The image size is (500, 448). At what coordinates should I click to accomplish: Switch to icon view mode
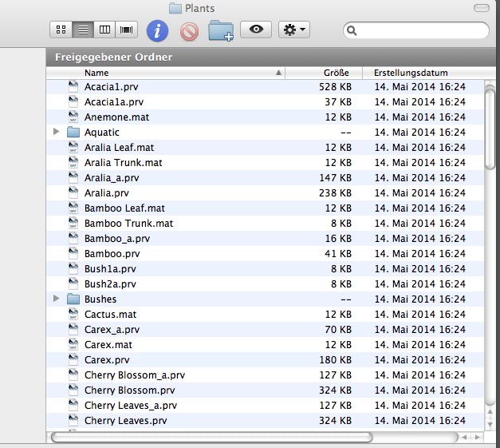pyautogui.click(x=61, y=30)
